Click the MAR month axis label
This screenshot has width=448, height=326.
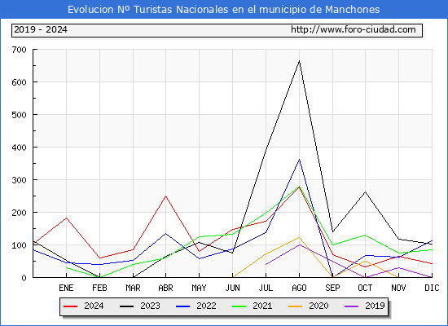tap(133, 288)
